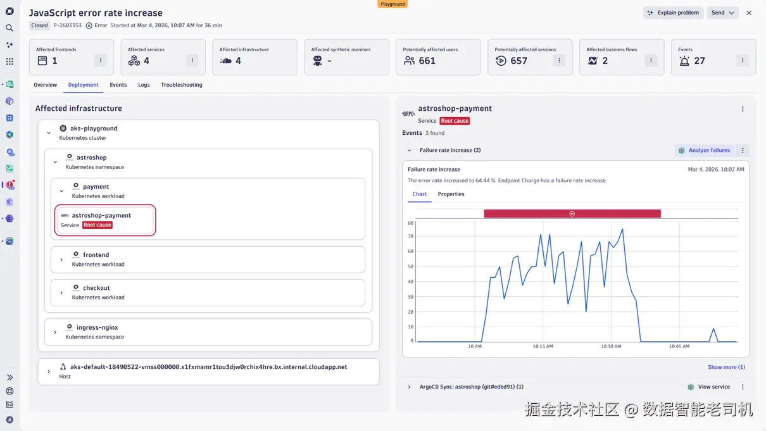Open Affected business flows card options menu
Viewport: 766px width, 431px height.
[x=651, y=61]
